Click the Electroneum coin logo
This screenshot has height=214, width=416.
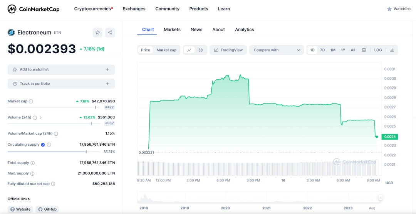11,33
